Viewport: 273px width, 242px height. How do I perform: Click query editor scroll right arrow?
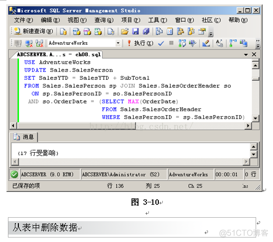coord(248,125)
